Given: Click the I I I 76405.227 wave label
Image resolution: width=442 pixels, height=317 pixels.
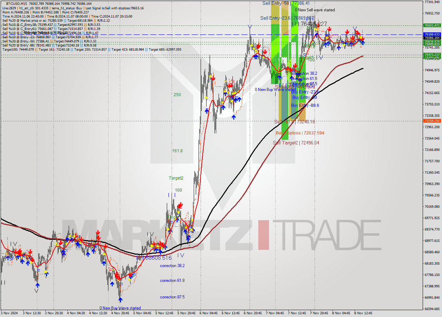Looking at the screenshot, I should tap(309, 23).
